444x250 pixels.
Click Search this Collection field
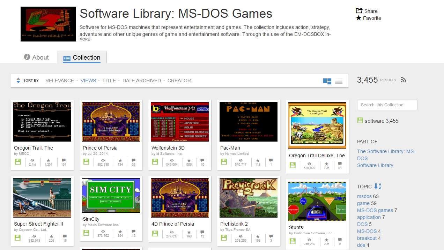coord(387,105)
